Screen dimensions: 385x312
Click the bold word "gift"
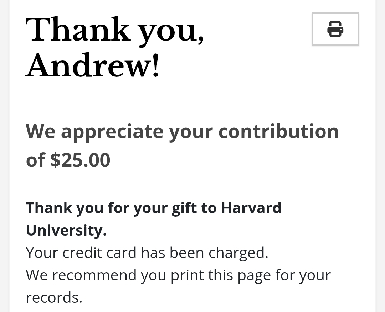[x=184, y=208]
